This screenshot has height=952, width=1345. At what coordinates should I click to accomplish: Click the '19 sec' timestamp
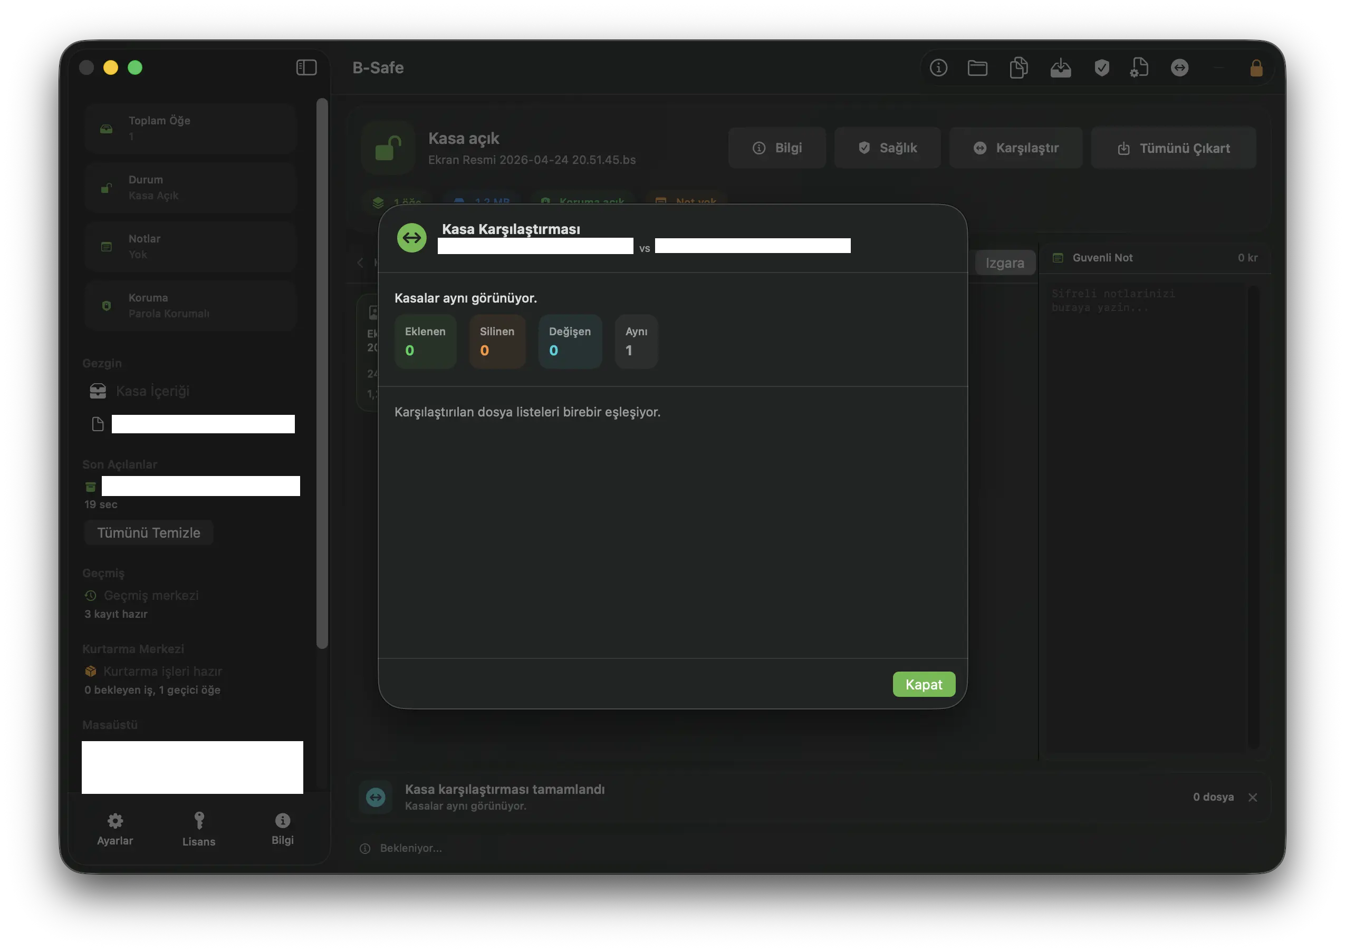point(101,504)
